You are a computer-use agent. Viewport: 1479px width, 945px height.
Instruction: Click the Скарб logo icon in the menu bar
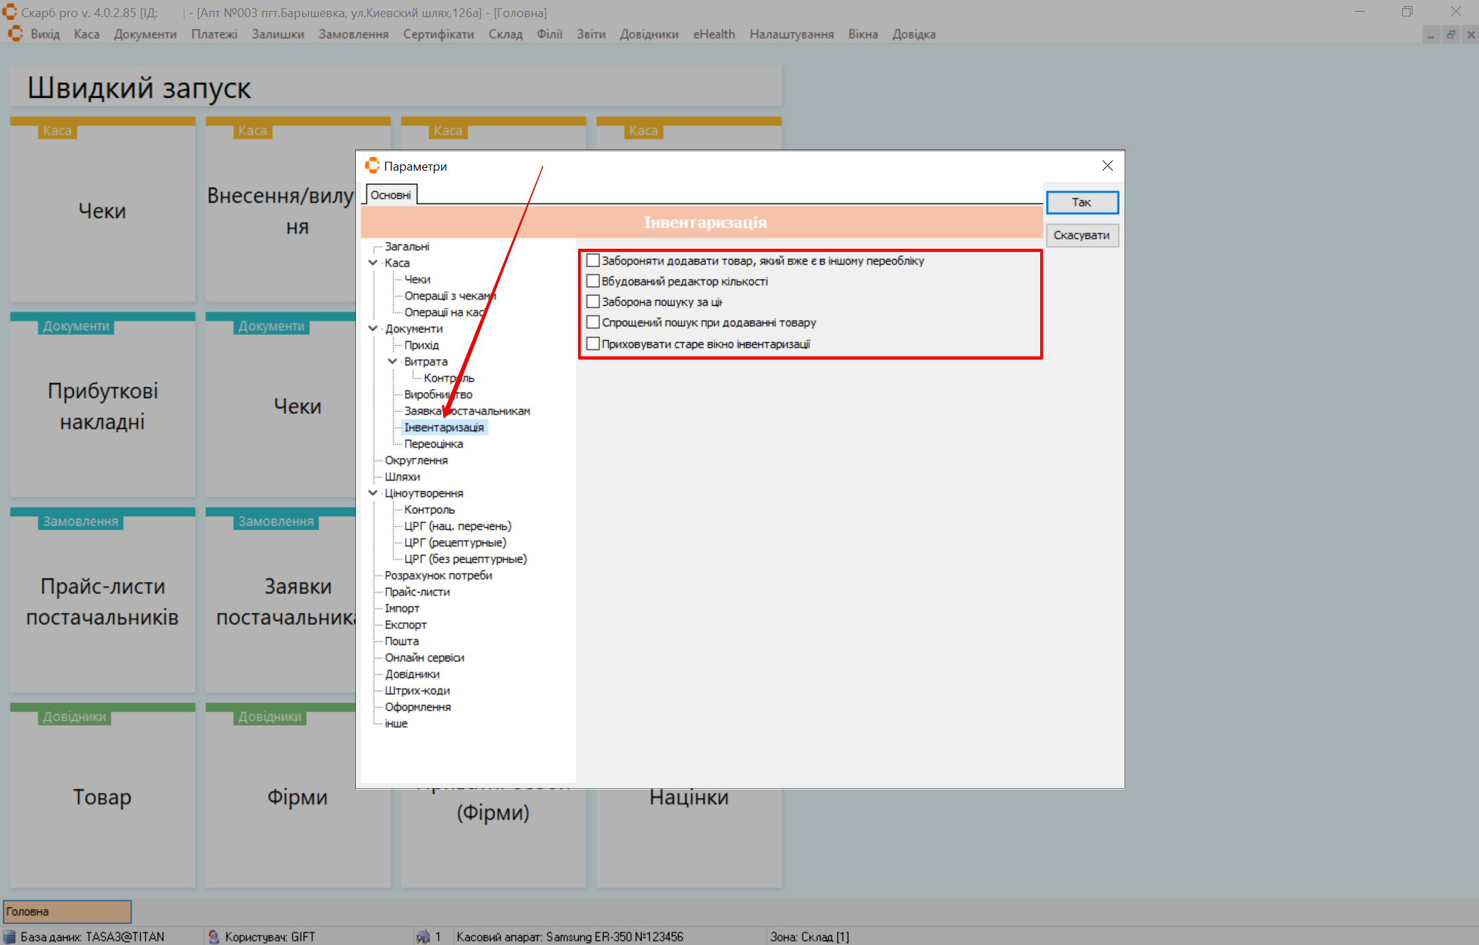[15, 34]
